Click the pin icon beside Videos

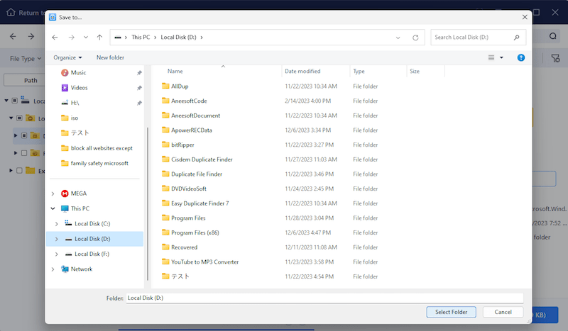139,88
